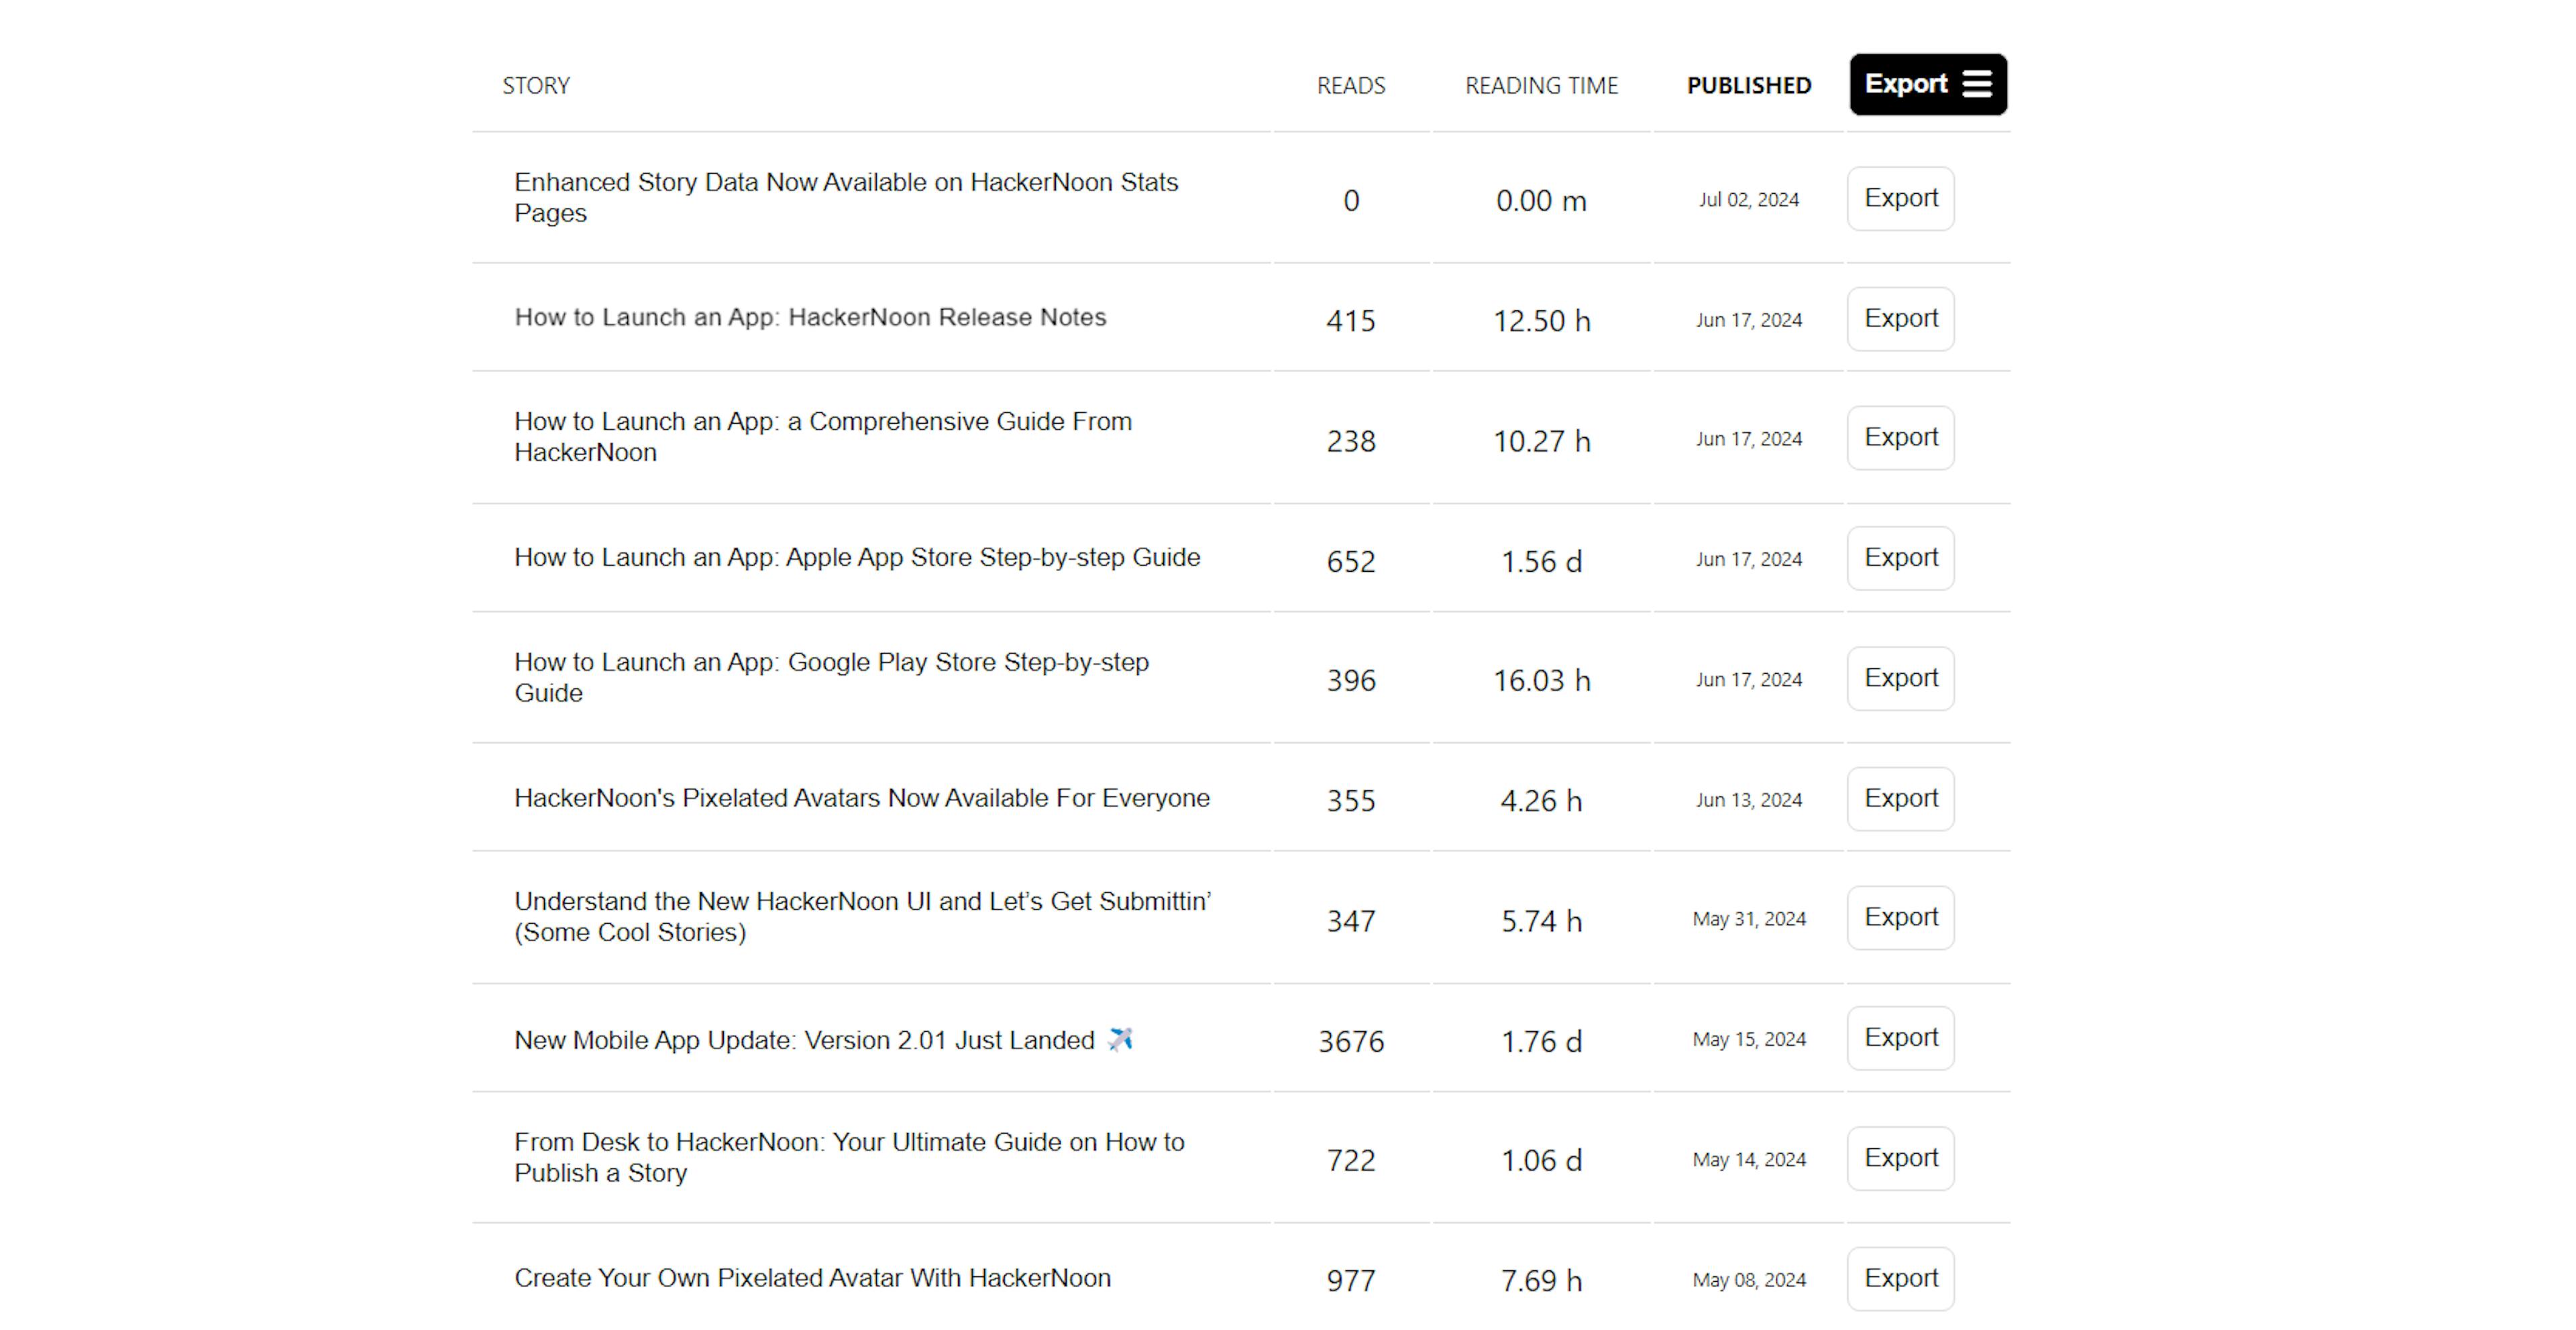Open the black Export menu in header
The width and height of the screenshot is (2576, 1330).
[1927, 85]
